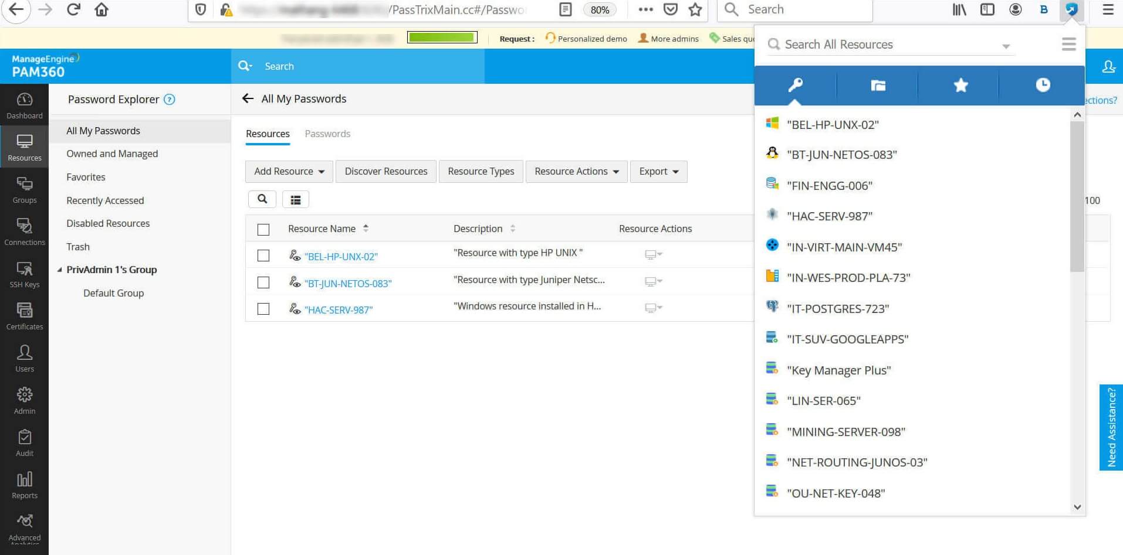Open resource actions menu for BT-JUN-NETOS-083

click(x=653, y=281)
